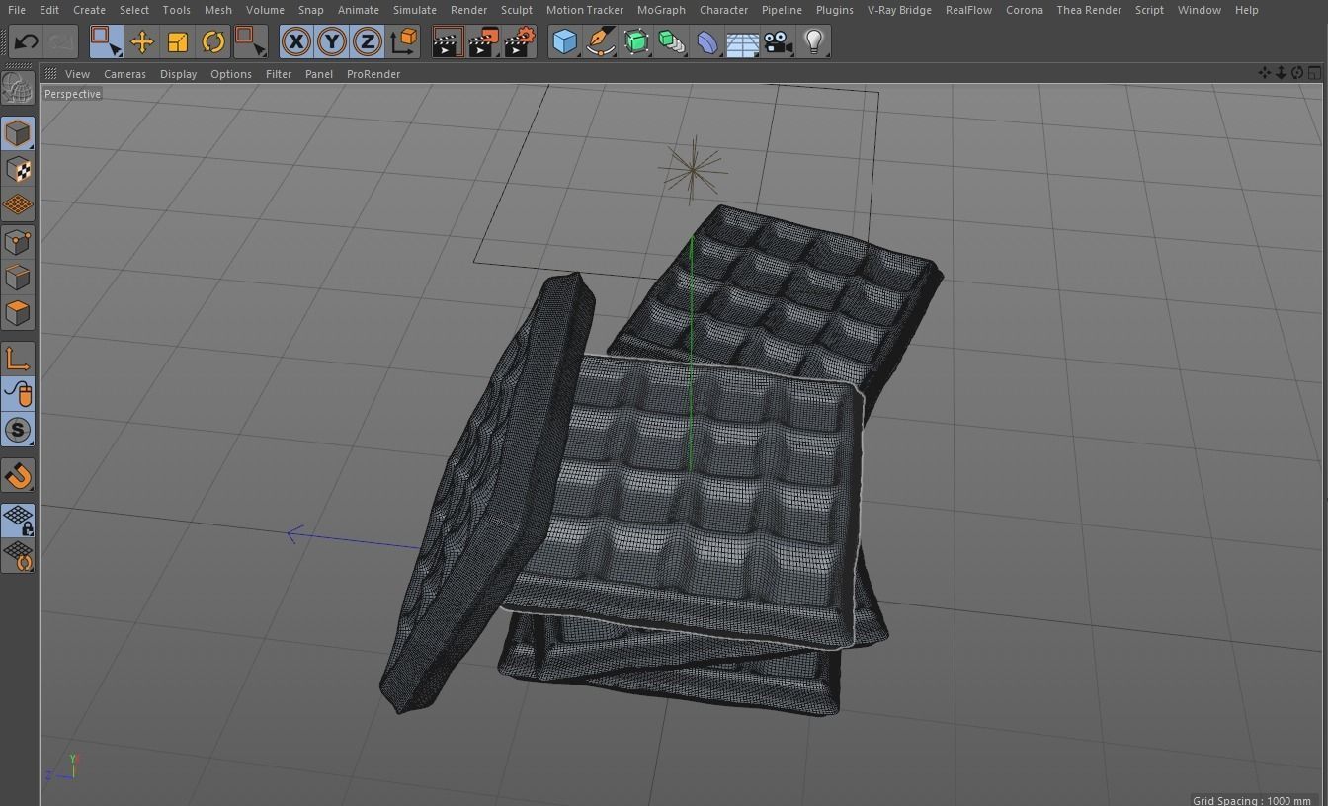Click the Undo arrow icon

[x=27, y=41]
